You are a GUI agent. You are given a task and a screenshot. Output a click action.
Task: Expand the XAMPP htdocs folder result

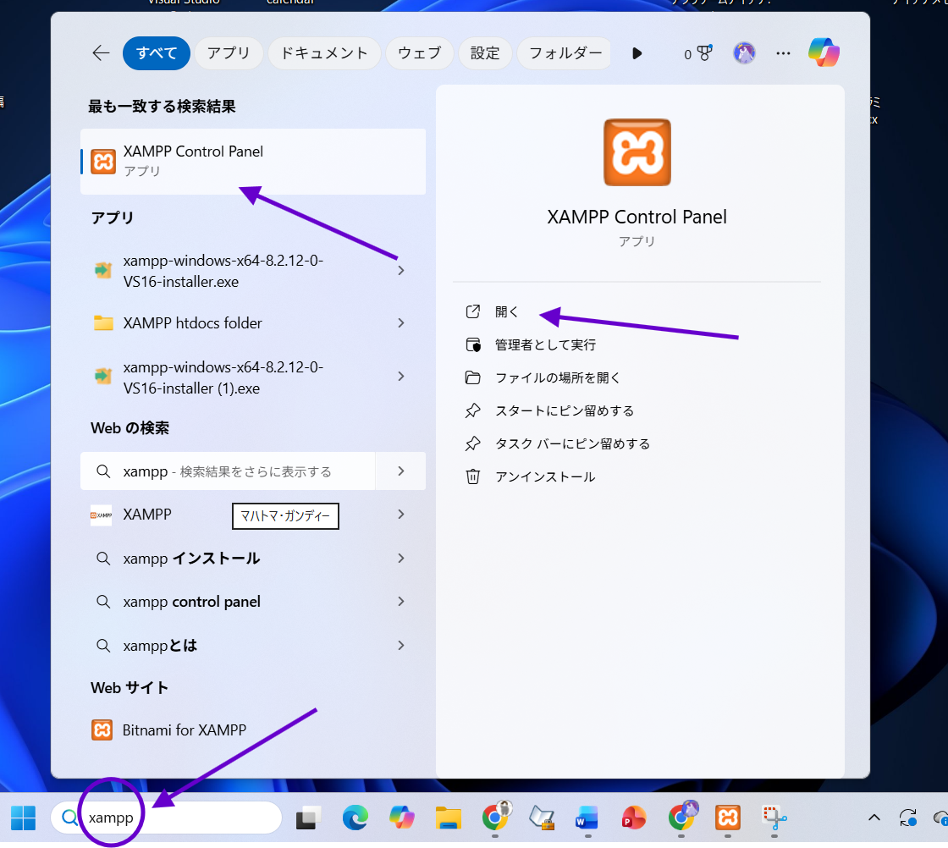401,323
